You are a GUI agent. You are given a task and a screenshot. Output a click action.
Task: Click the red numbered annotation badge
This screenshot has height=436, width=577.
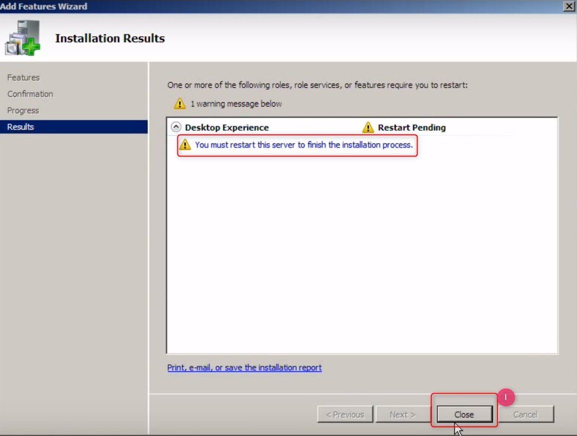click(x=506, y=397)
